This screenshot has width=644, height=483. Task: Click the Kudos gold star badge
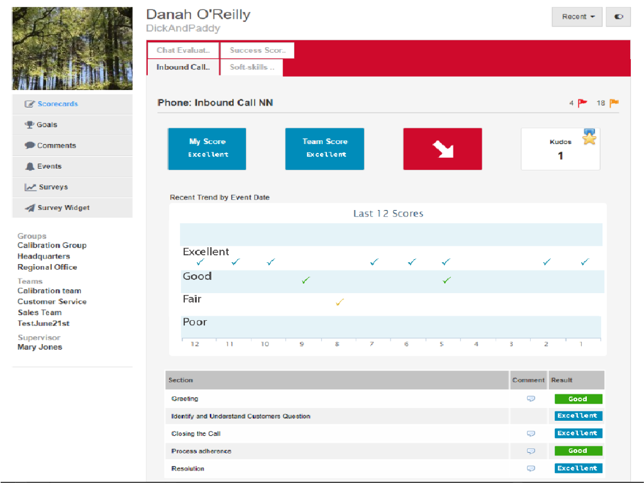pos(589,137)
